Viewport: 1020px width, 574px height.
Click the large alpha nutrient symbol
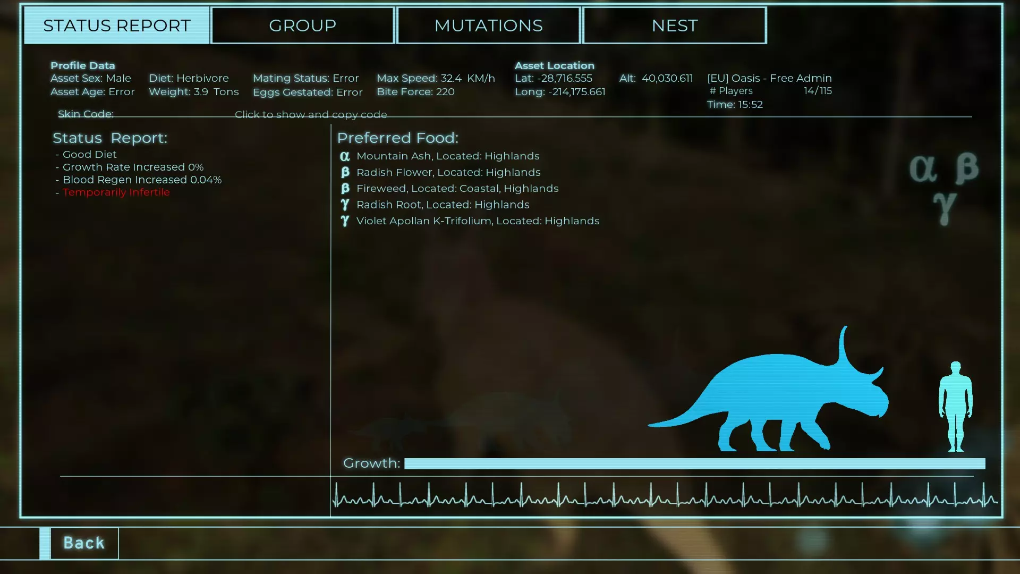pyautogui.click(x=923, y=169)
